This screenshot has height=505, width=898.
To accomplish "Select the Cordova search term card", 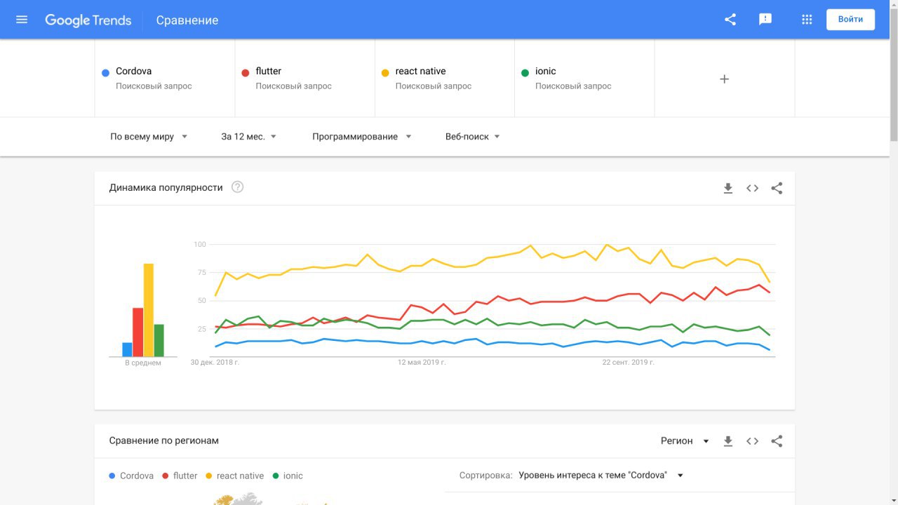I will pyautogui.click(x=165, y=78).
